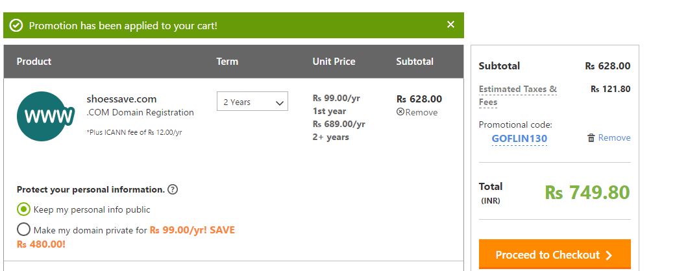688x271 pixels.
Task: Click the arrow on Proceed to Checkout
Action: (609, 255)
